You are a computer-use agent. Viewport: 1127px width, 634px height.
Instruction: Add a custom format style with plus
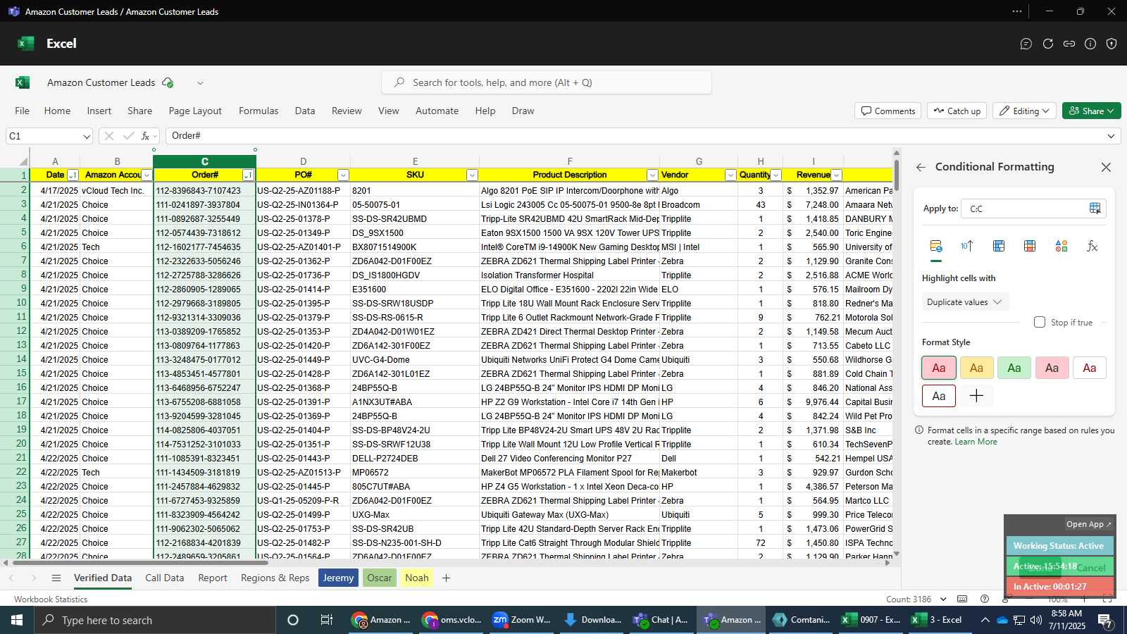coord(976,396)
